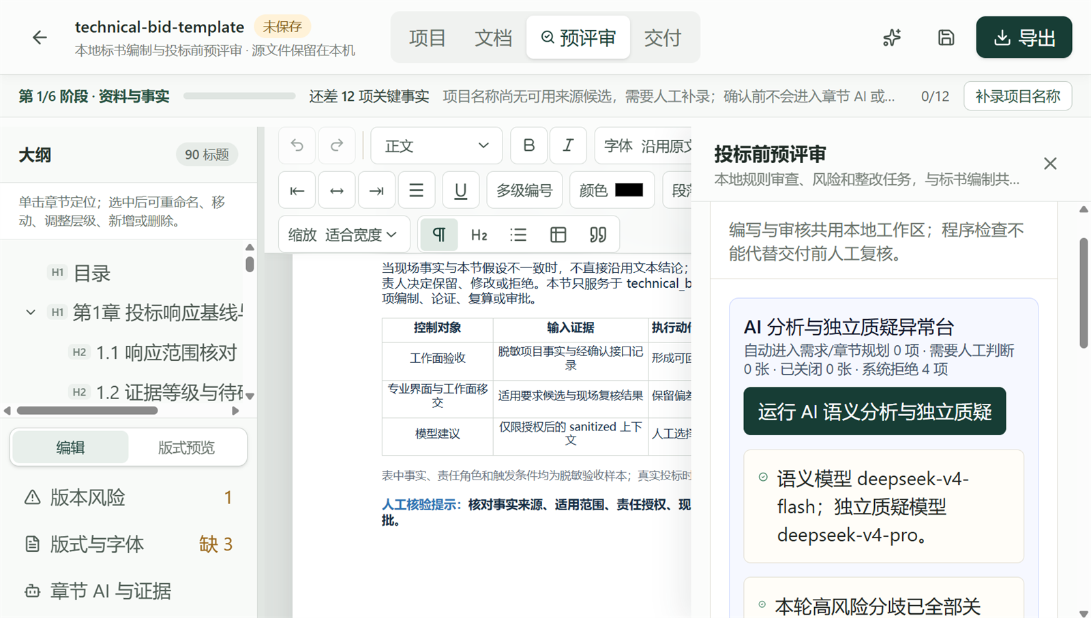Image resolution: width=1091 pixels, height=618 pixels.
Task: Open the 缩放 适合宽度 zoom dropdown
Action: (x=344, y=235)
